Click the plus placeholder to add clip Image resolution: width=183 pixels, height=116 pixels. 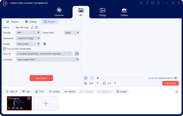click(46, 103)
